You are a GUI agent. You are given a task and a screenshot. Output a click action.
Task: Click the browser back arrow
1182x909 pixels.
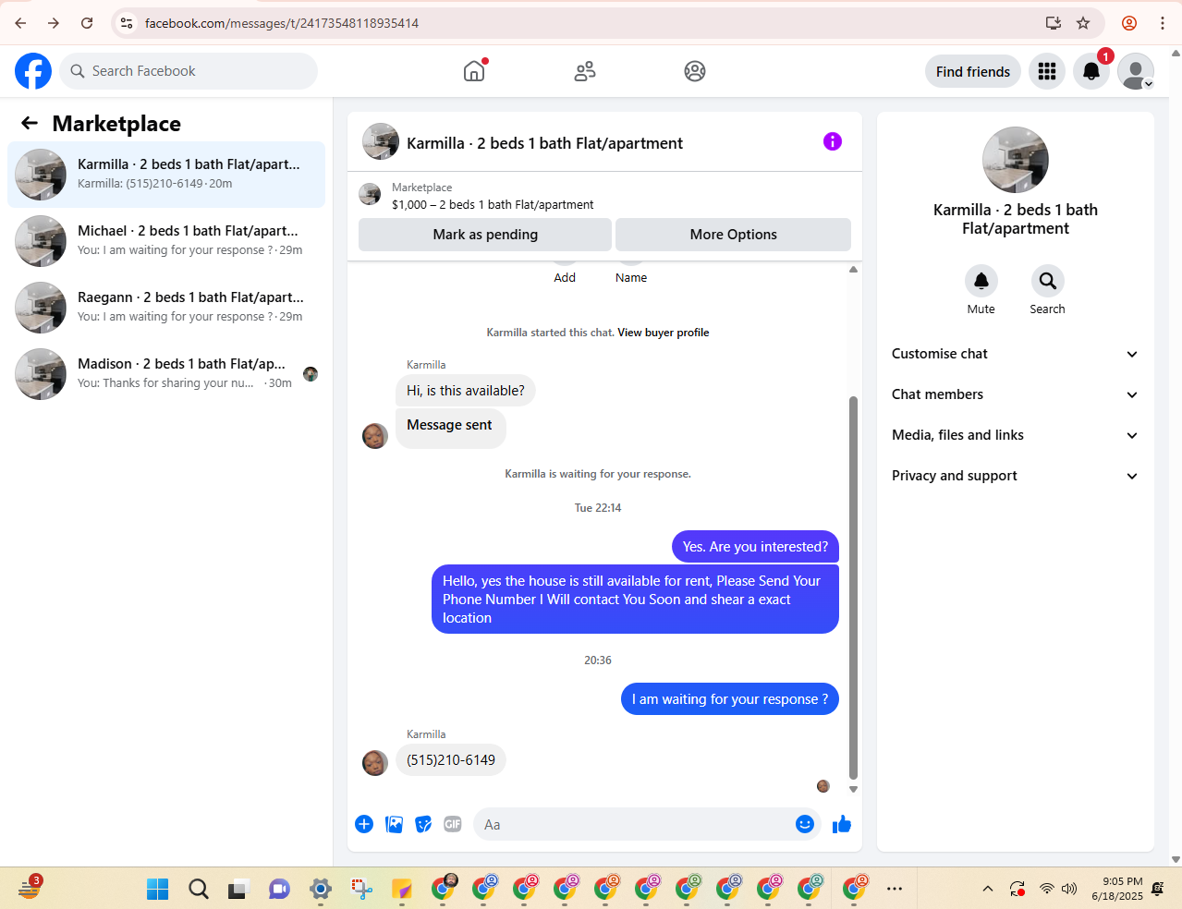click(20, 23)
